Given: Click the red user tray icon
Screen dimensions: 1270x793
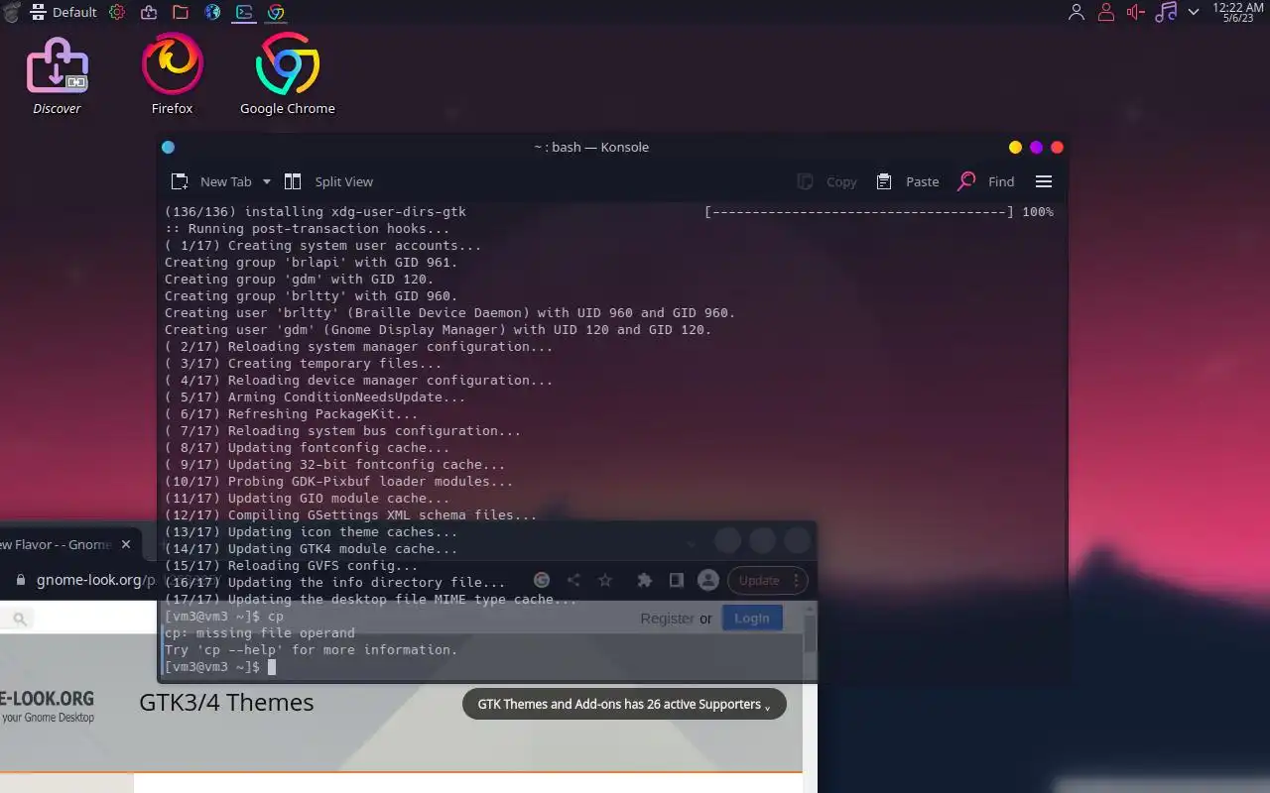Looking at the screenshot, I should coord(1106,12).
